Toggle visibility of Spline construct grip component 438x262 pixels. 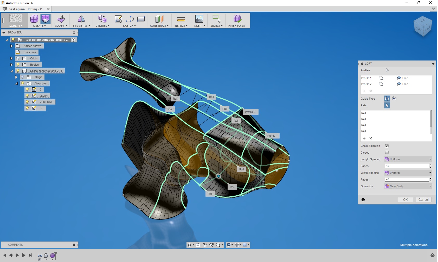tap(18, 71)
